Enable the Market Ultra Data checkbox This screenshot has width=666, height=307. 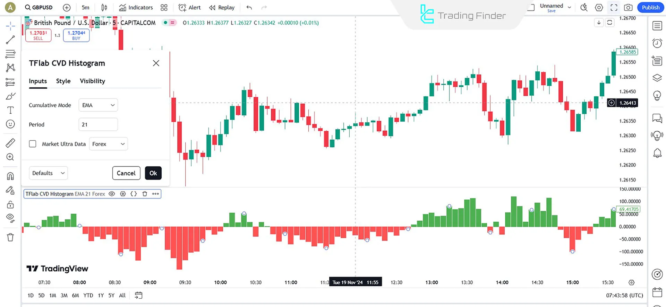pos(33,144)
